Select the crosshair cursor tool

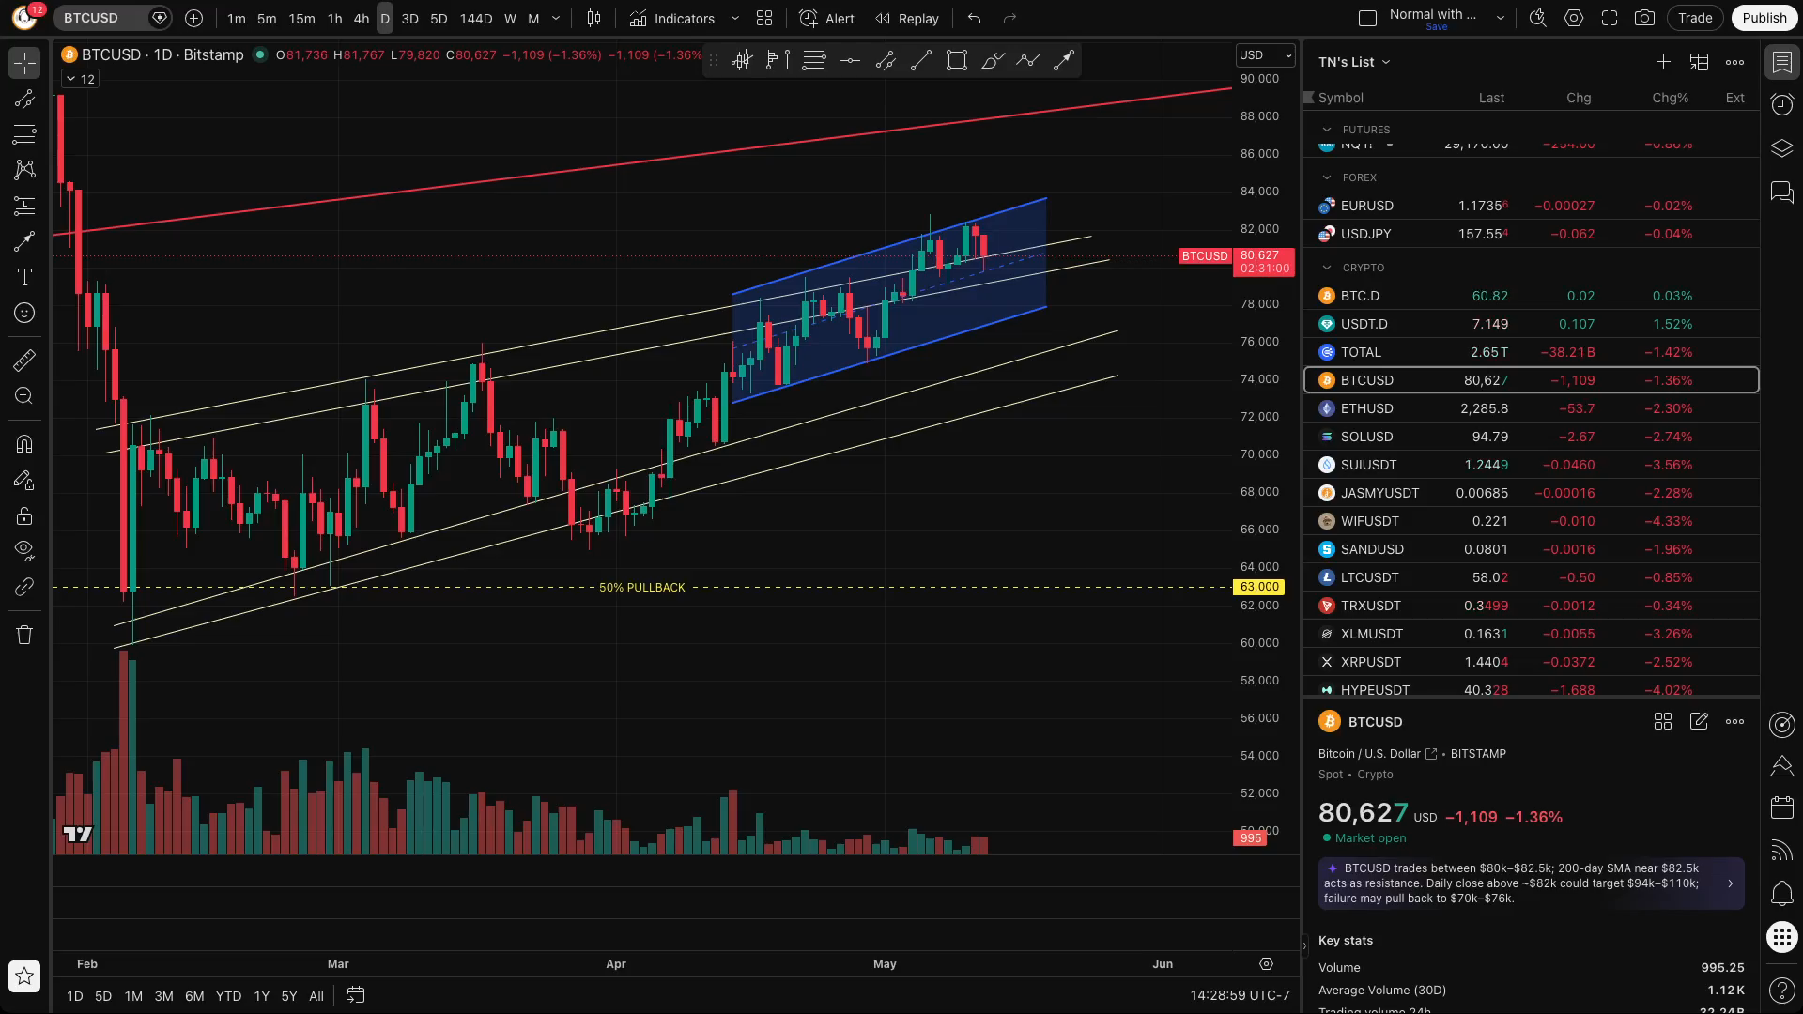(x=24, y=63)
